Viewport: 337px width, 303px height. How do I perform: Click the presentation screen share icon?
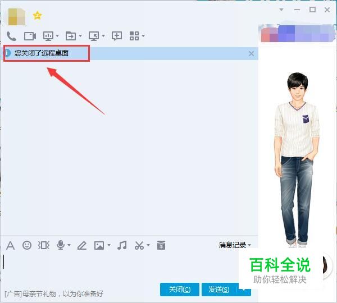48,36
